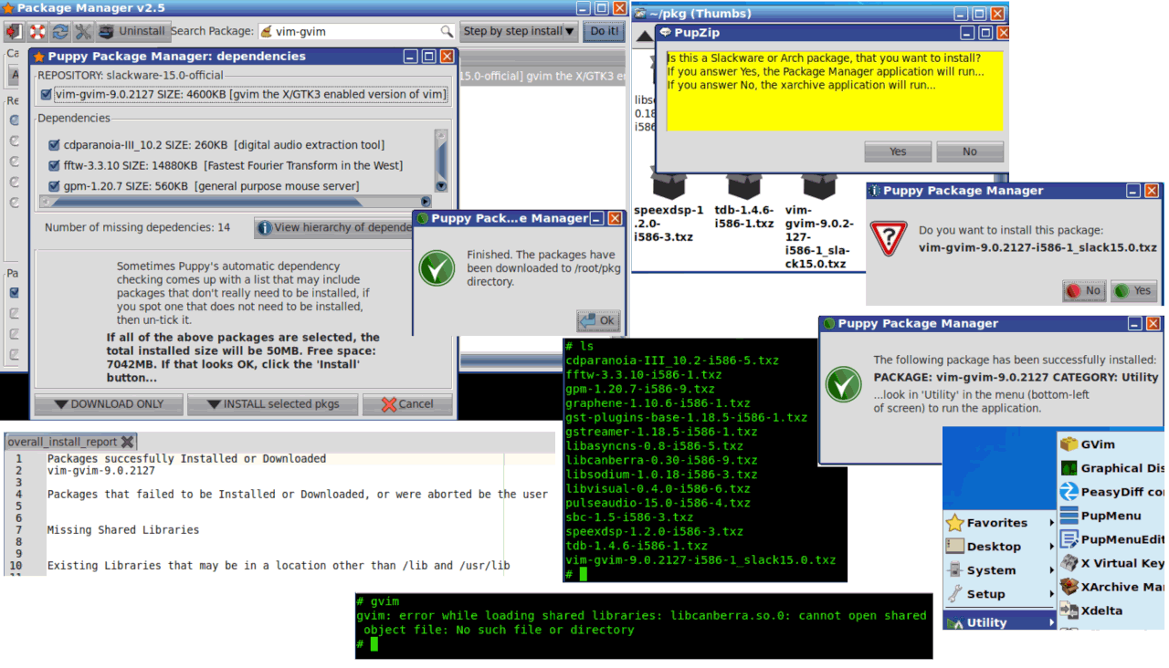Click the Graphical Disk icon in Utility menu

pos(1069,468)
